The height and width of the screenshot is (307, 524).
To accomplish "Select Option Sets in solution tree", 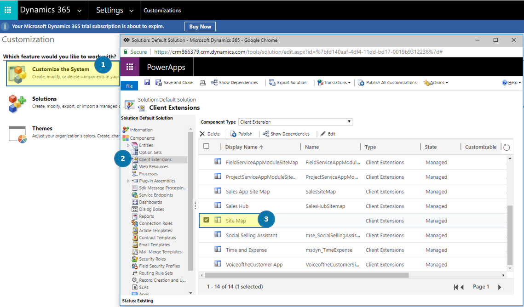I will [x=150, y=153].
